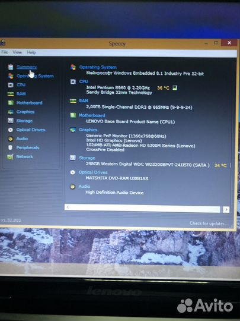Screen dimensions: 240x321
Task: Select Operating System in the sidebar
Action: coord(35,76)
